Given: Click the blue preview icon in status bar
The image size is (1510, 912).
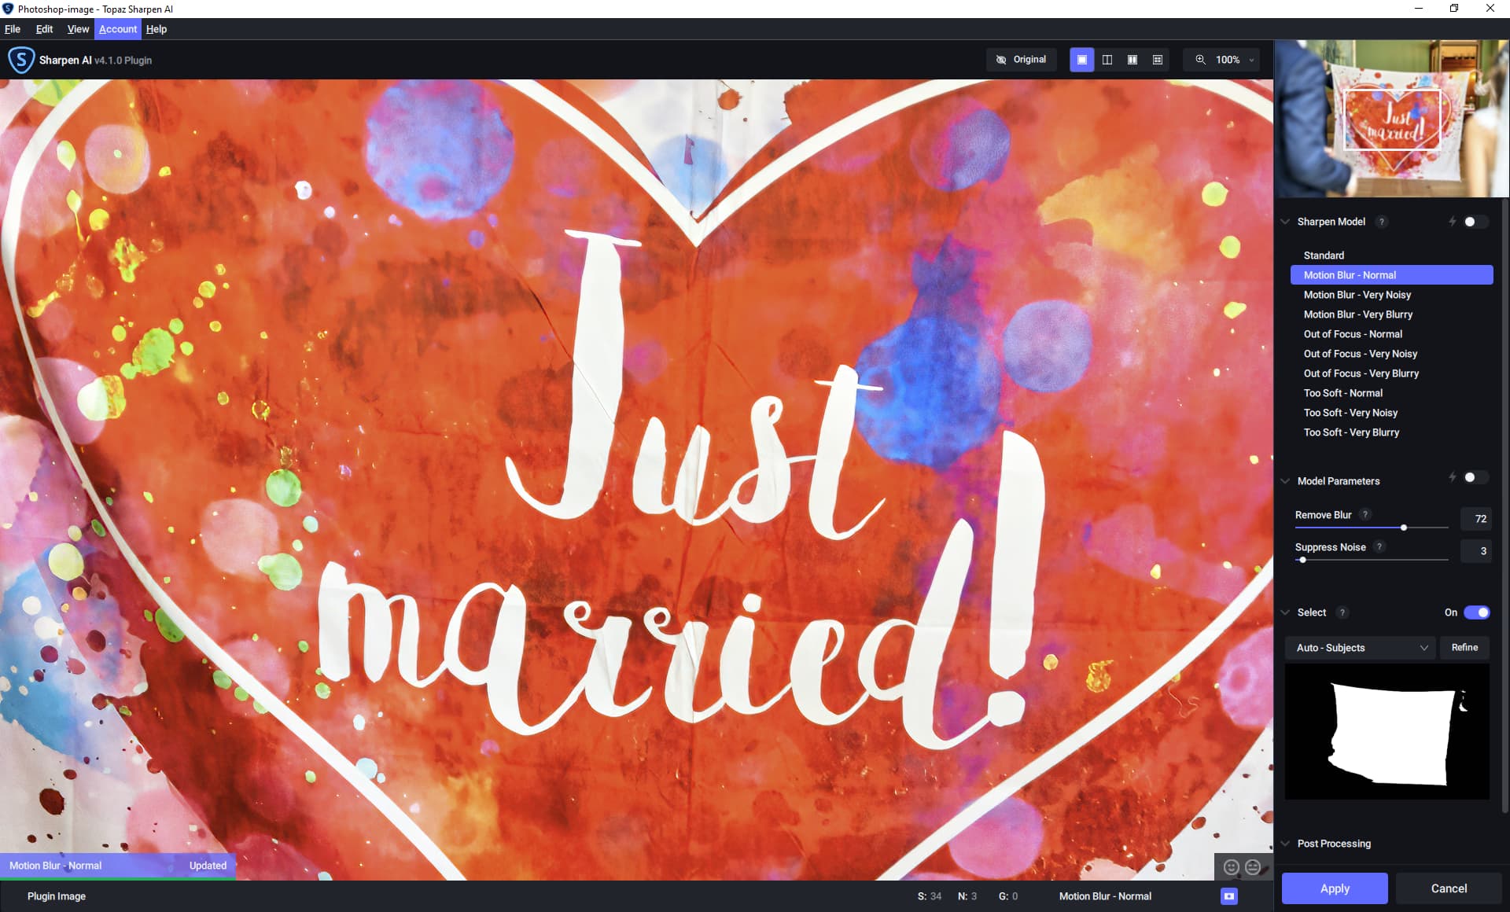Looking at the screenshot, I should tap(1228, 896).
